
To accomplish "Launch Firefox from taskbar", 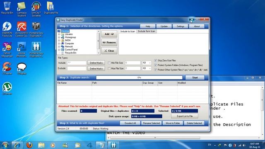I will click(x=29, y=145).
